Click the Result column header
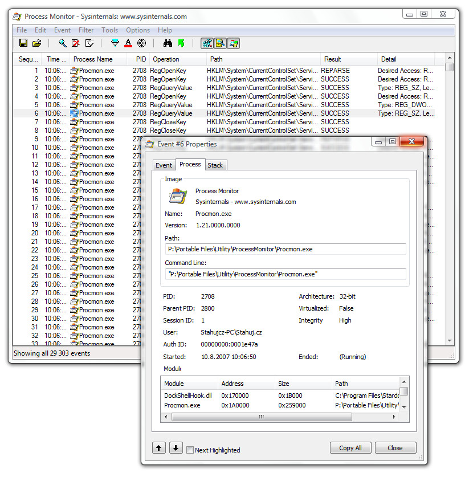 point(349,59)
